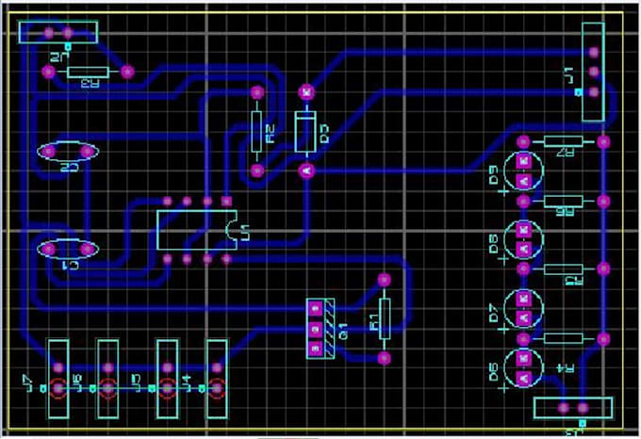Click the A anode pad of diode D3

point(306,171)
